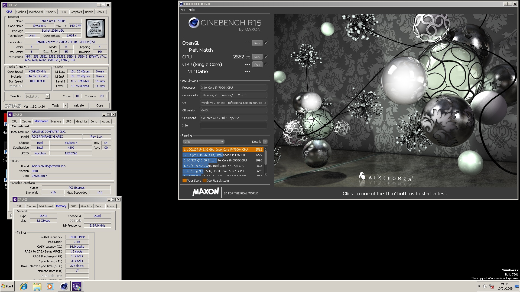Switch to SPD tab in top CPU-Z window
This screenshot has height=292, width=520.
coord(63,12)
